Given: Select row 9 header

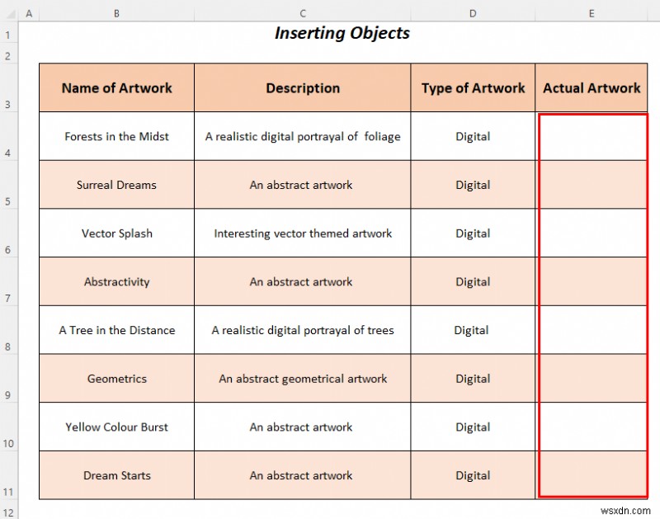Looking at the screenshot, I should [8, 378].
